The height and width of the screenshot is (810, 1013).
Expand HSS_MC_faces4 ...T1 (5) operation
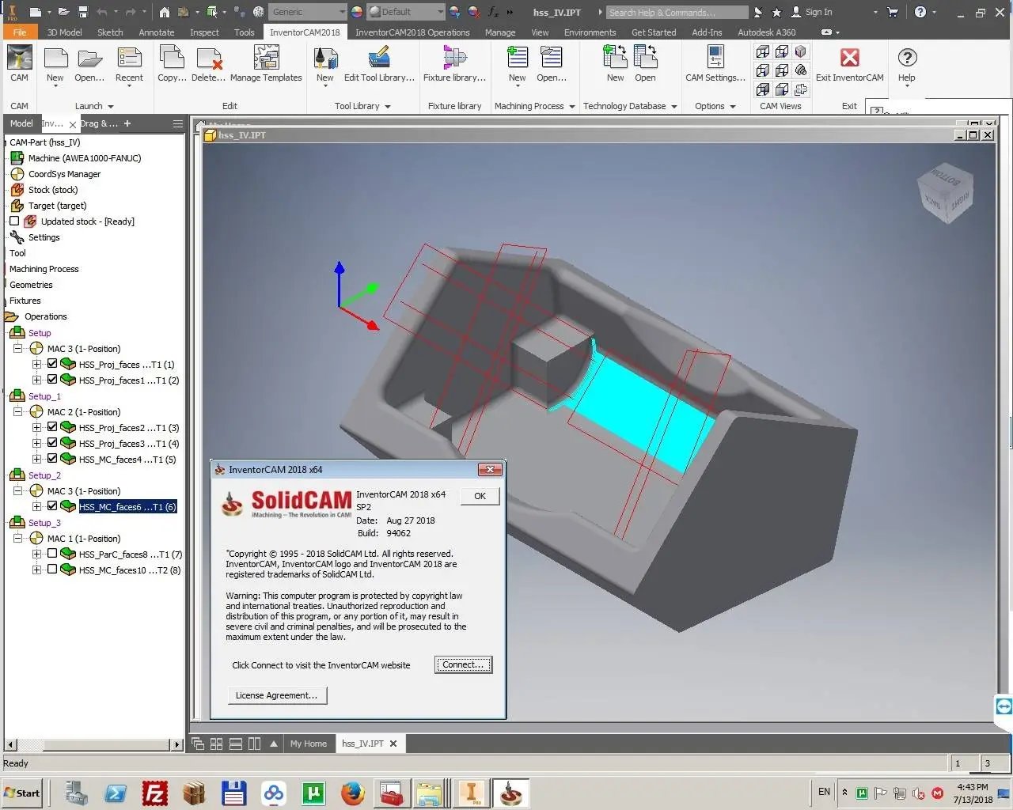tap(36, 459)
